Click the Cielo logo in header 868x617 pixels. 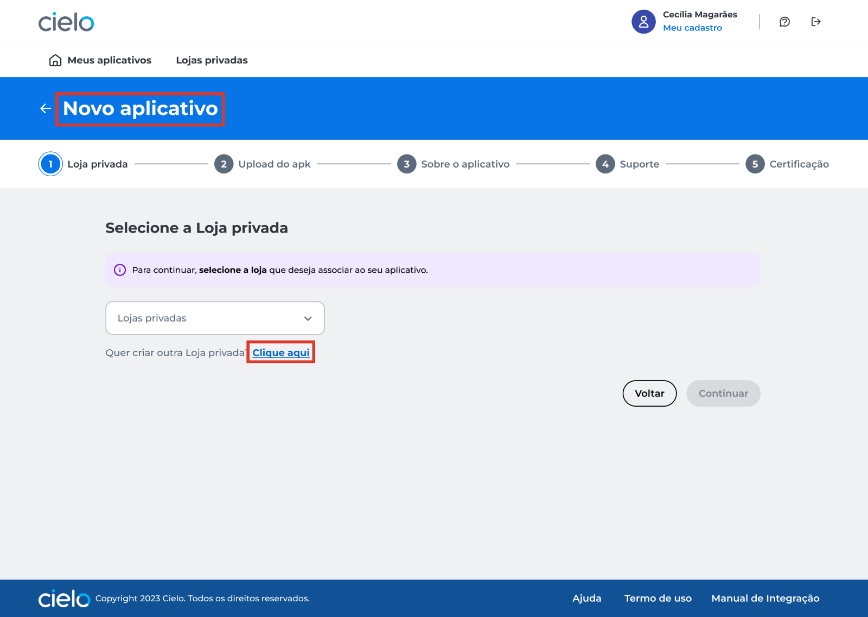(66, 22)
